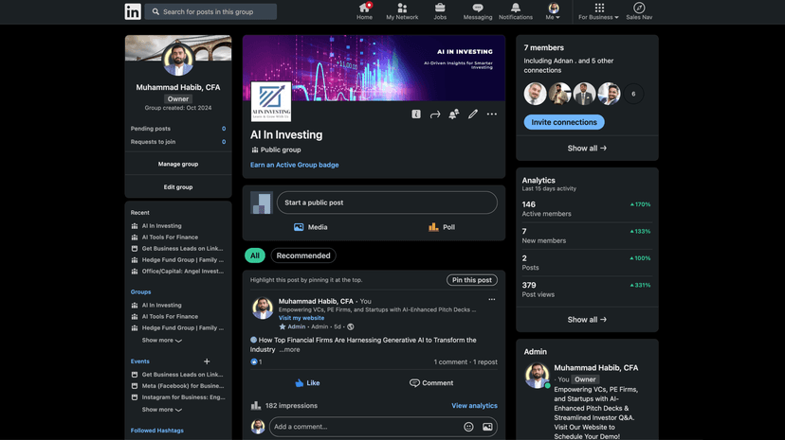
Task: Click the Comment speech bubble button
Action: (x=431, y=383)
